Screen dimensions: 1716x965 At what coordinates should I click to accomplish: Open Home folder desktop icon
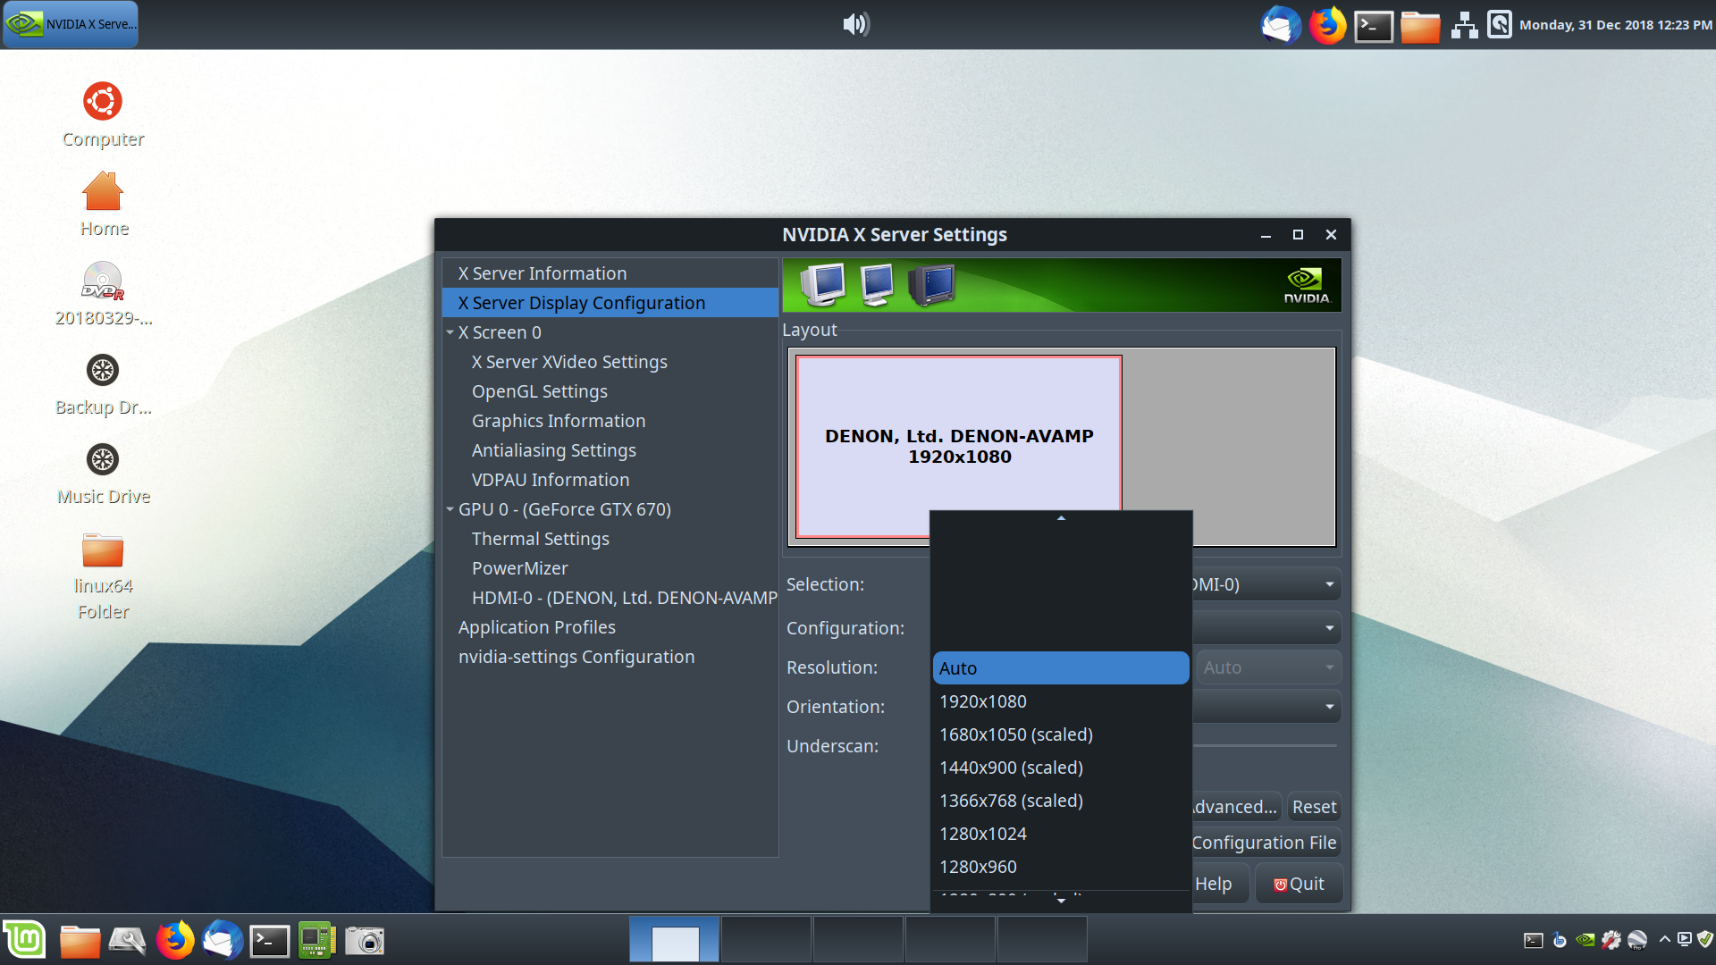click(x=104, y=204)
